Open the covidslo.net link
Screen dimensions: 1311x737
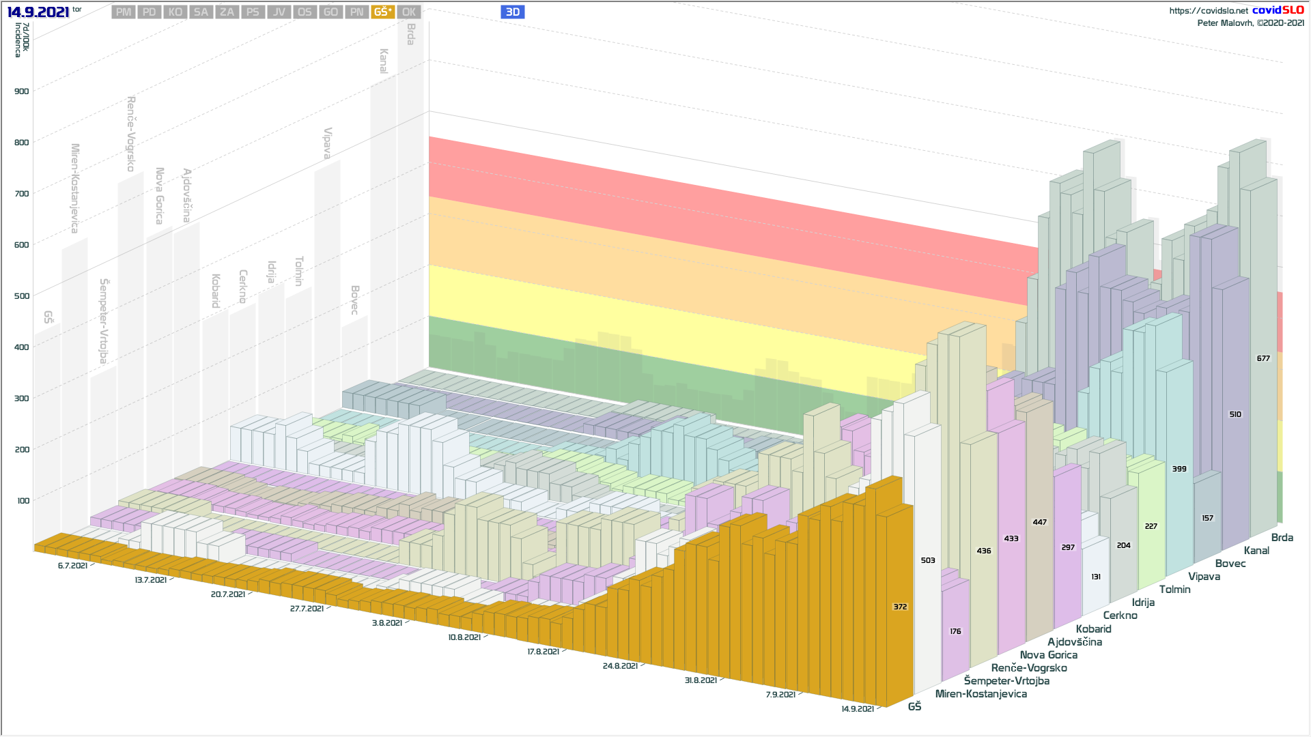[x=1208, y=10]
